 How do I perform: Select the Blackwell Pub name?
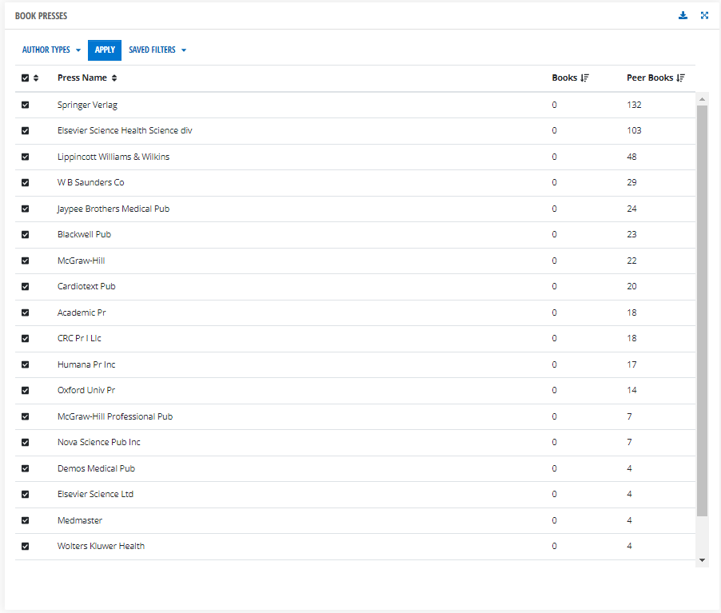tap(84, 234)
